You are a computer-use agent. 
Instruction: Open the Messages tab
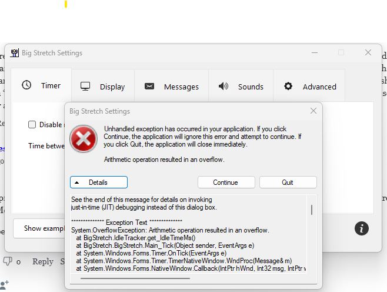click(173, 87)
